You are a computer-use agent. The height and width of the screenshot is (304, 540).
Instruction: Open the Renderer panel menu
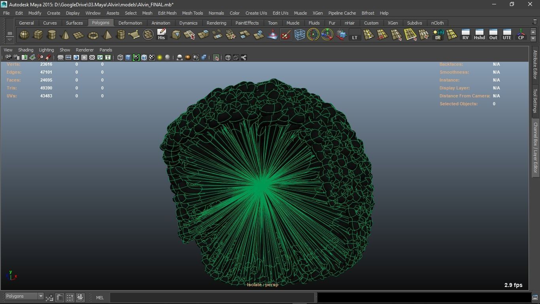coord(85,50)
